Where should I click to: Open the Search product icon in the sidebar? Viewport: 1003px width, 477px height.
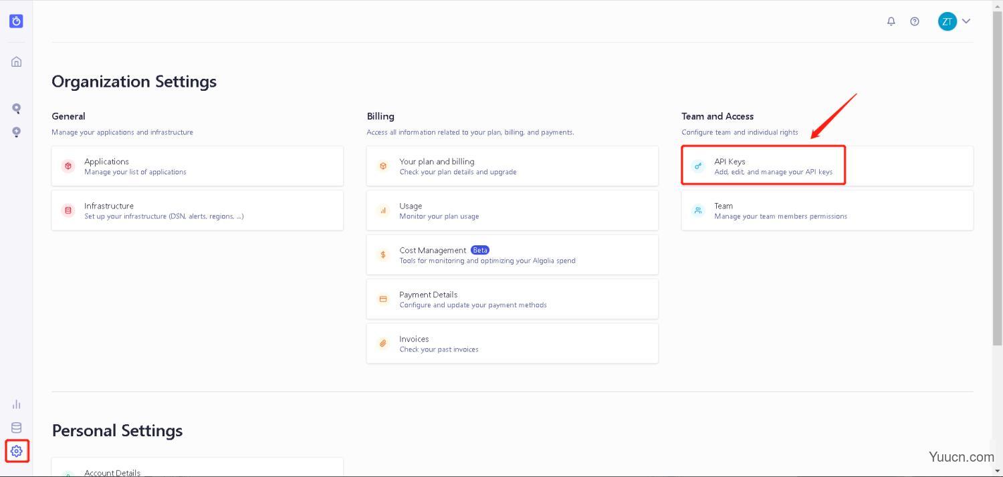point(17,108)
